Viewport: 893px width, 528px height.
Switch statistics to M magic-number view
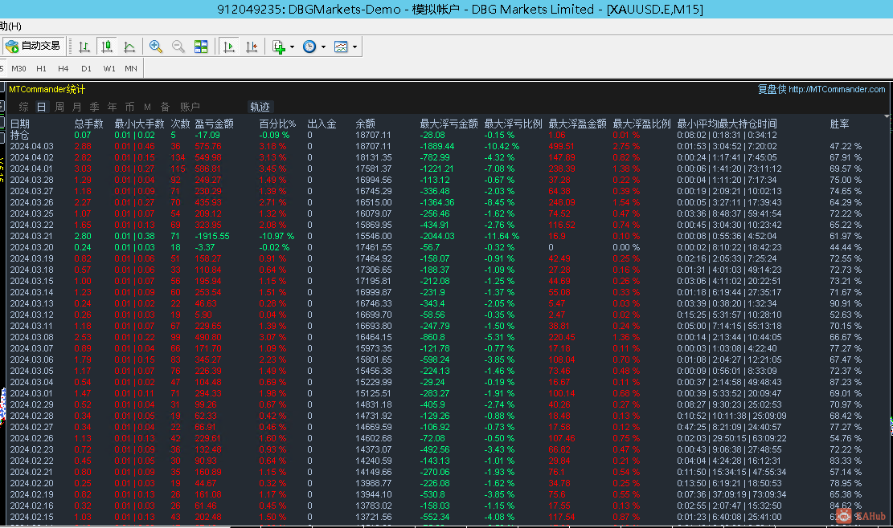[148, 107]
